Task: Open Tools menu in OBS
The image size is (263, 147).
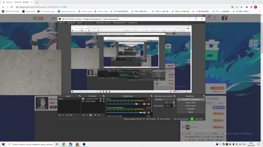Action: pyautogui.click(x=119, y=23)
